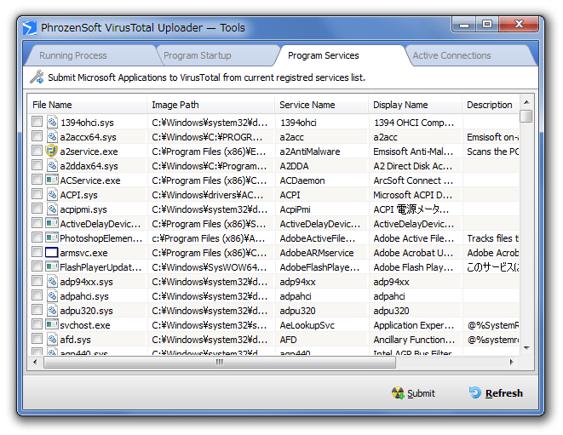
Task: Click the A2 Direct Disk Ac... display name
Action: pos(412,166)
